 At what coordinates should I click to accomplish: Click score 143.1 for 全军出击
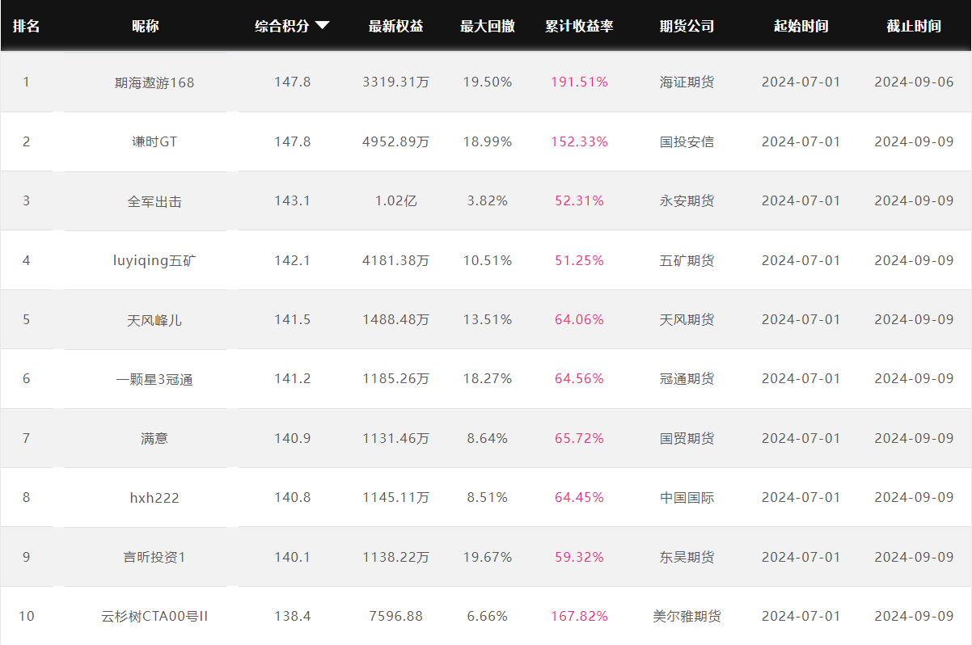(x=292, y=201)
